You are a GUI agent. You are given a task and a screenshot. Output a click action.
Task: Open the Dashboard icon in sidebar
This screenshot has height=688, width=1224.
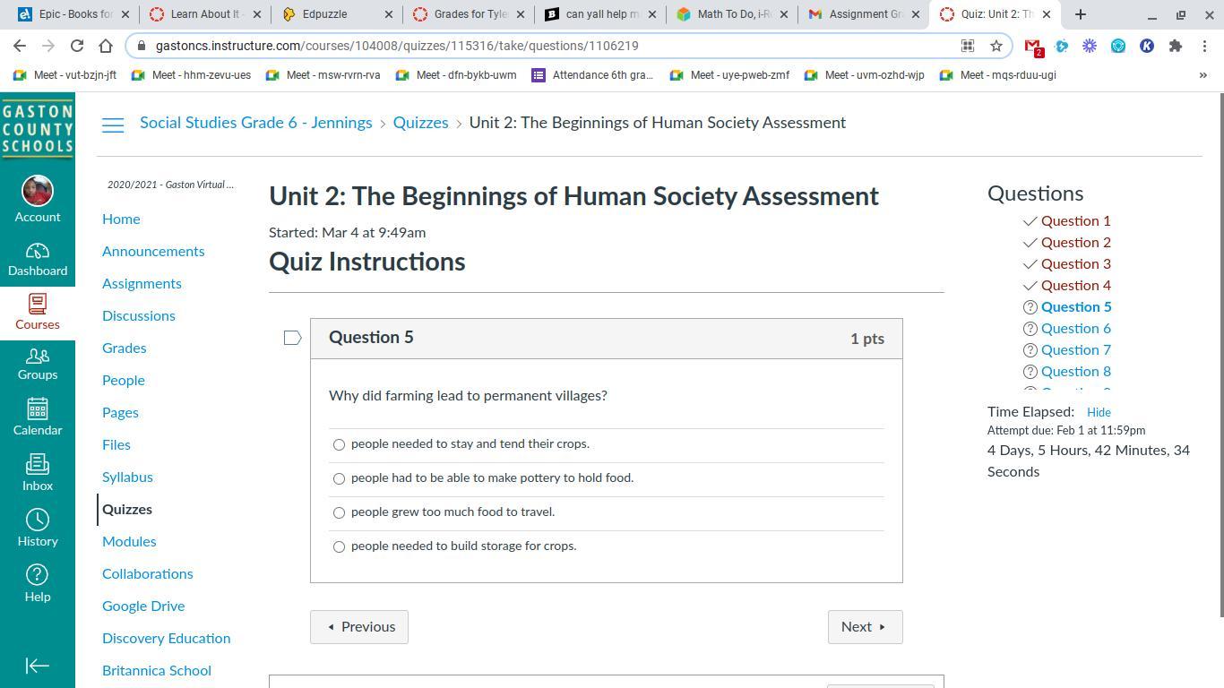(x=38, y=252)
